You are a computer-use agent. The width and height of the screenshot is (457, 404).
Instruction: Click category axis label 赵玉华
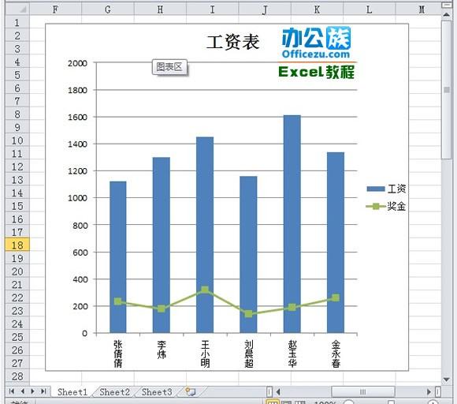(x=292, y=353)
